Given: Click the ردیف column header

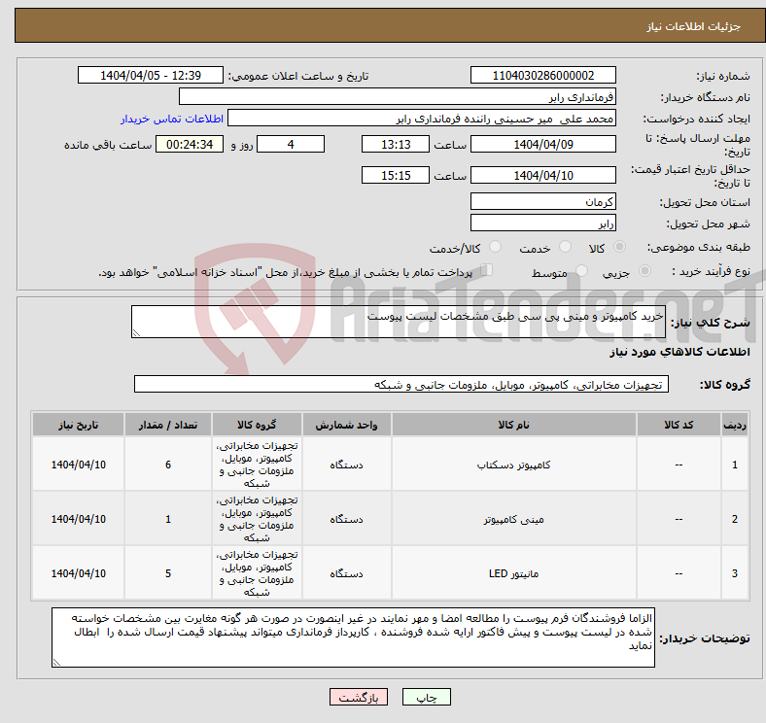Looking at the screenshot, I should (735, 425).
